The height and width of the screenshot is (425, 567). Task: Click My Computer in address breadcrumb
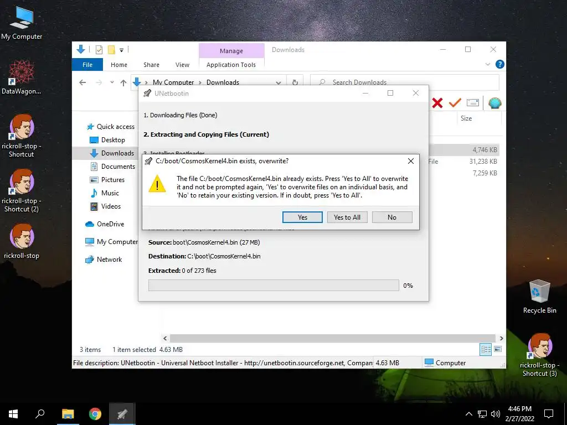[x=173, y=82]
